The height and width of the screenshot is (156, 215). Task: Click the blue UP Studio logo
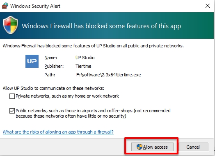coord(32,61)
